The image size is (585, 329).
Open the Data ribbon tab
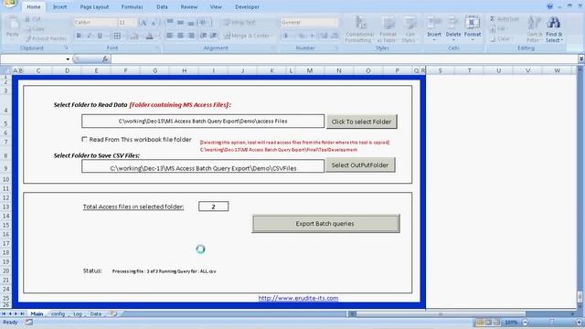(162, 6)
